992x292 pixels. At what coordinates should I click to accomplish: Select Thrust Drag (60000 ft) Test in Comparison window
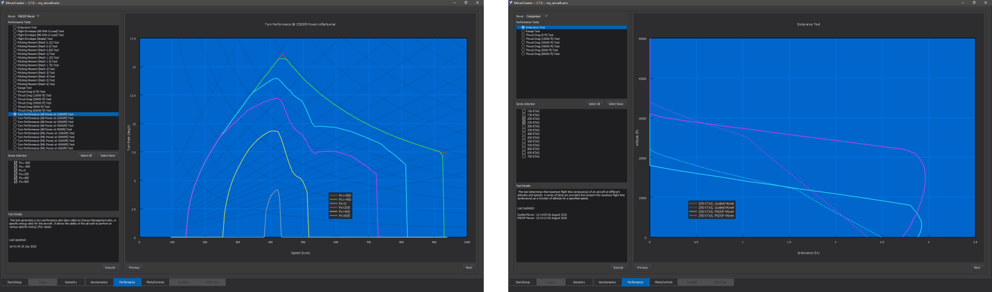523,54
